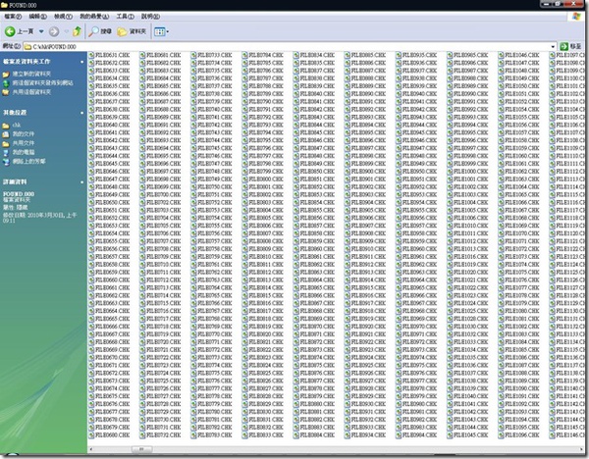
Task: Open the 檔案 menu
Action: click(x=13, y=17)
